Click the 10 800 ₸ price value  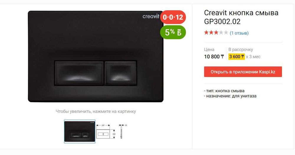click(x=214, y=57)
